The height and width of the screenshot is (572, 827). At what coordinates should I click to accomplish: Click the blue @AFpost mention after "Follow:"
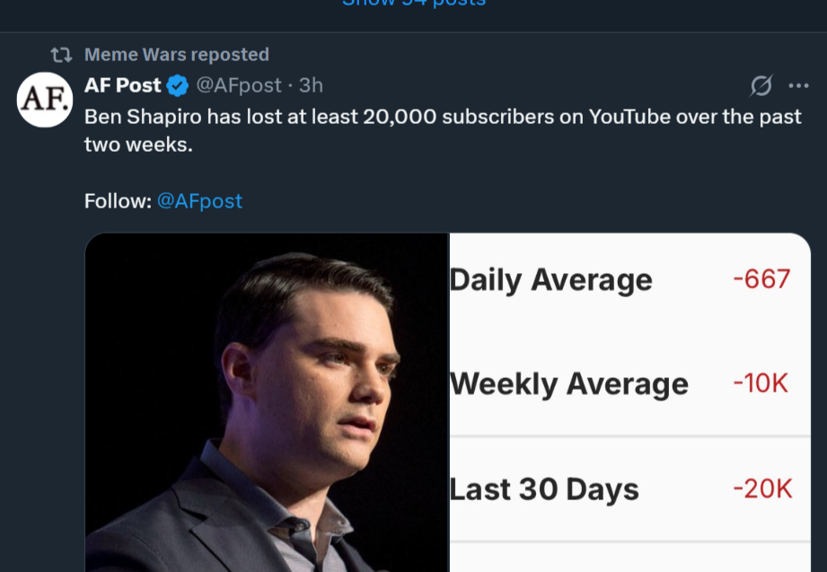(x=199, y=200)
